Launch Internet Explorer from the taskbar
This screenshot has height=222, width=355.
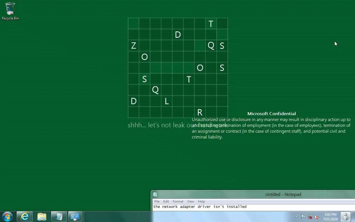(25, 216)
